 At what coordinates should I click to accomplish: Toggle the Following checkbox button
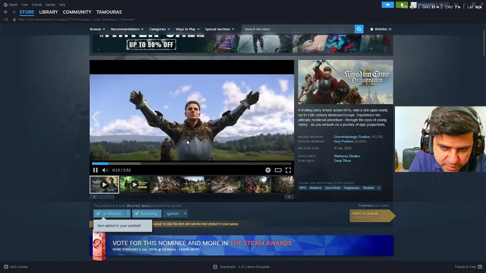[x=147, y=213]
